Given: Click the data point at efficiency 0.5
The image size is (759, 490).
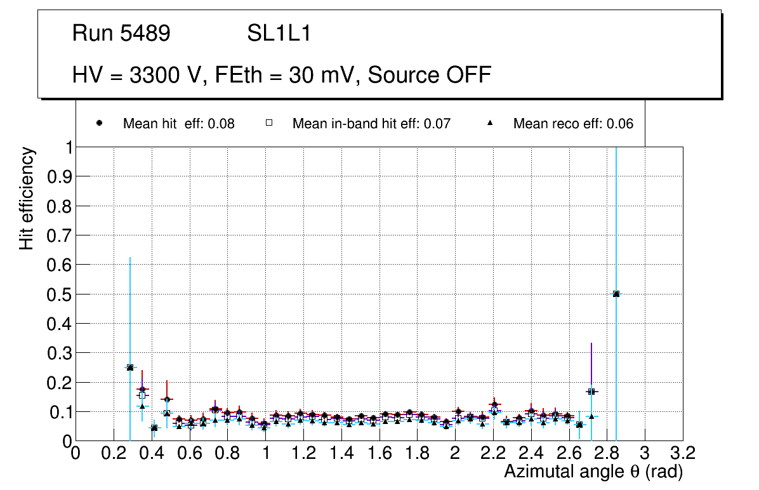Looking at the screenshot, I should (616, 294).
